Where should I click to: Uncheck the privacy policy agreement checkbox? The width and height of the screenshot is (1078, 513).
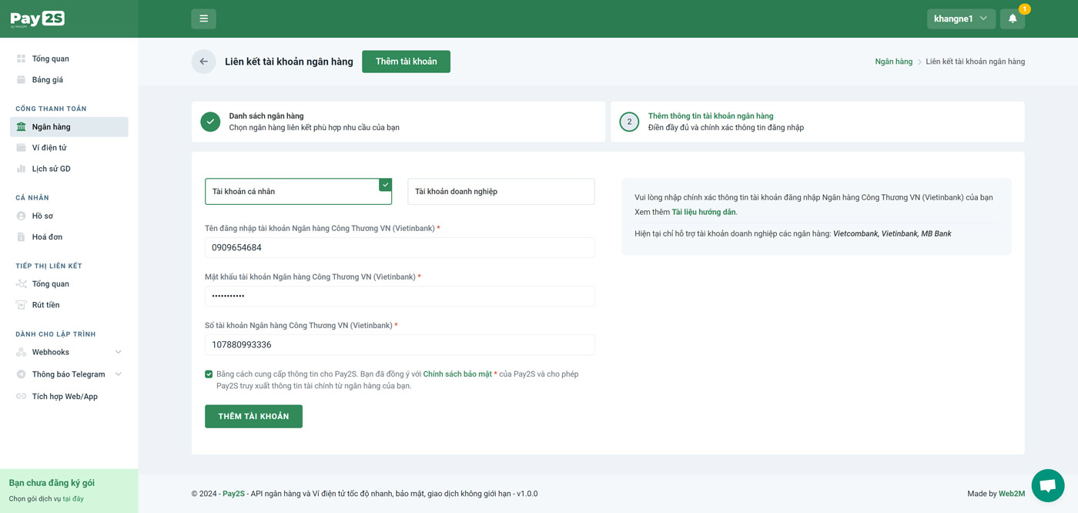(x=209, y=374)
